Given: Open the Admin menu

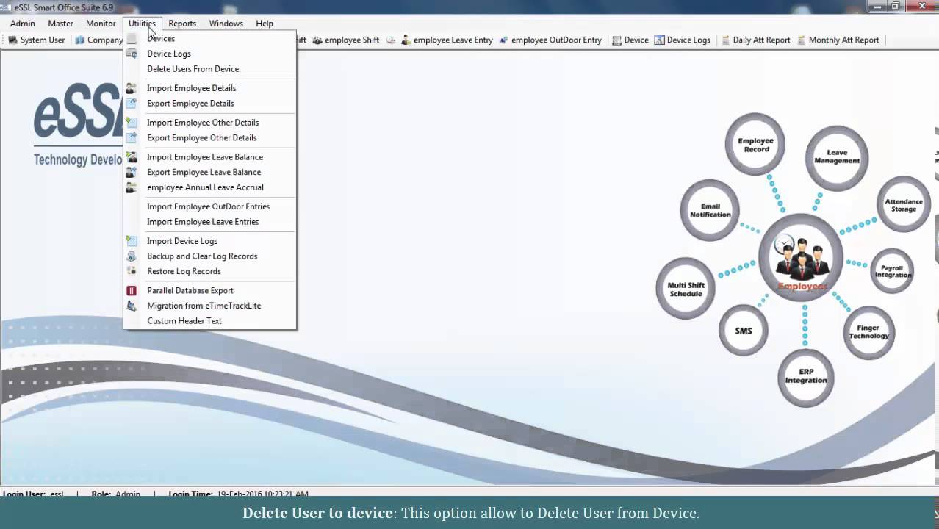Looking at the screenshot, I should click(x=23, y=24).
